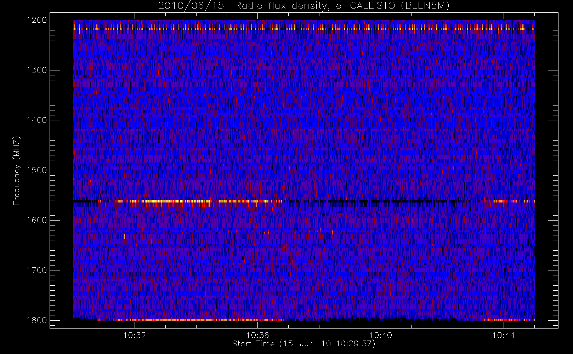Select the '1600' frequency axis label

37,220
